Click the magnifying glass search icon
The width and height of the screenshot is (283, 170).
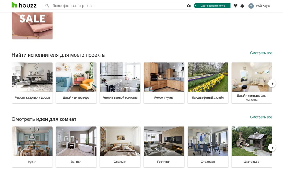(x=47, y=6)
